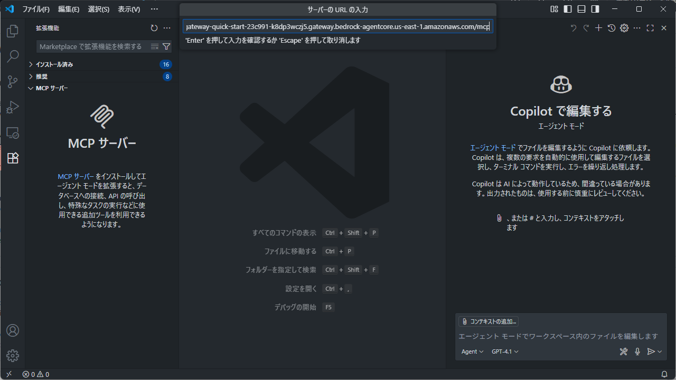This screenshot has width=676, height=380.
Task: Open the send options dropdown arrow
Action: click(660, 351)
